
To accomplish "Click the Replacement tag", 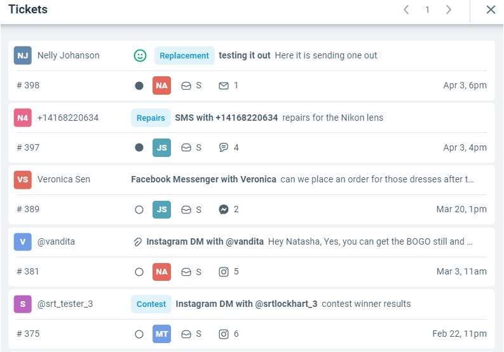I will pos(184,56).
